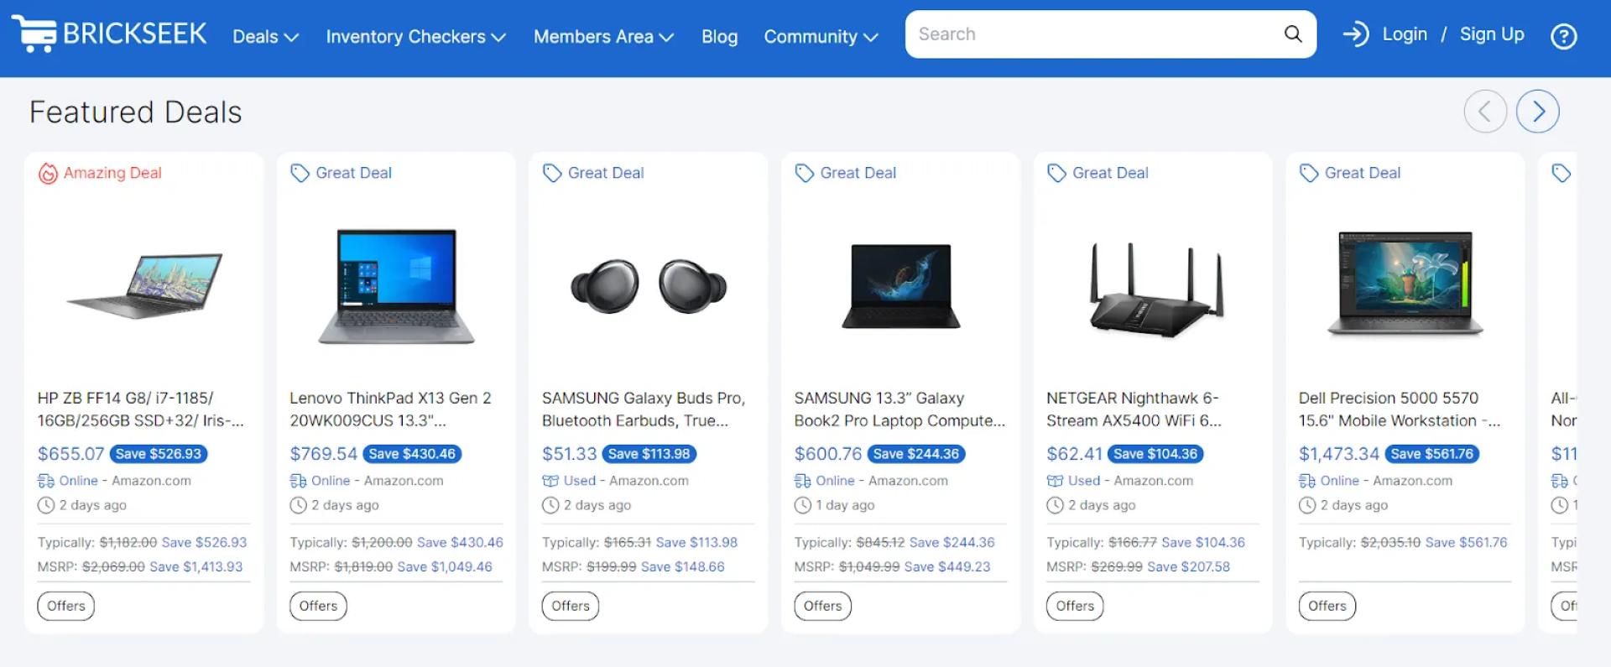Screen dimensions: 1611x667
Task: Click the help question mark icon
Action: [1563, 36]
